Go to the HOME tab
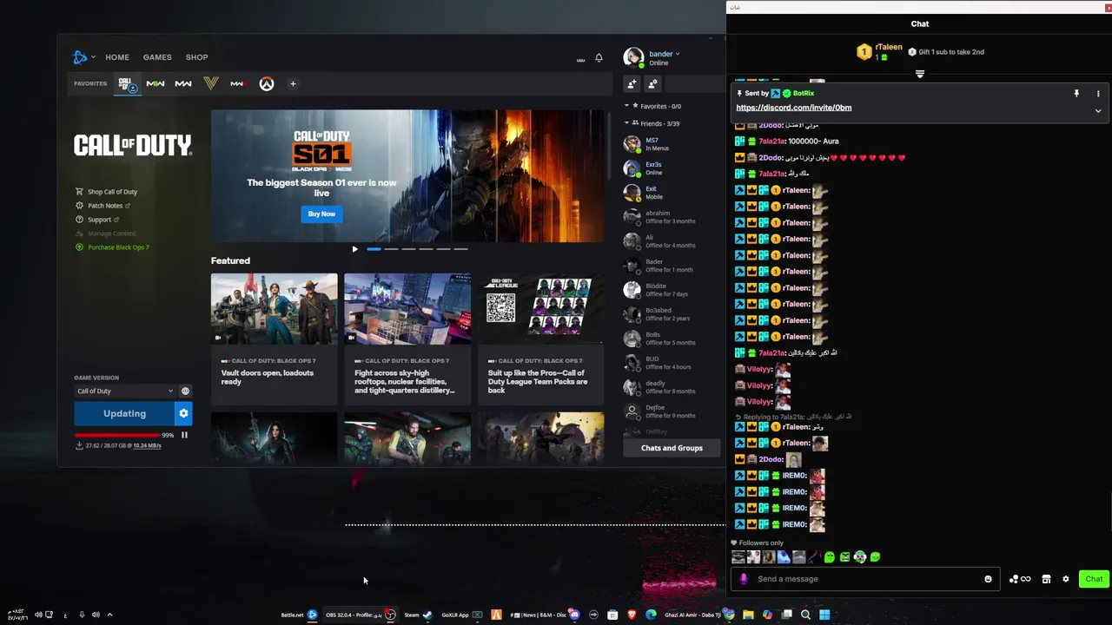Screen dimensions: 1112x625 pos(117,57)
